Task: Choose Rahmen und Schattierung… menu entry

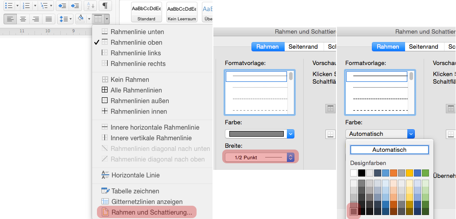Action: tap(151, 212)
